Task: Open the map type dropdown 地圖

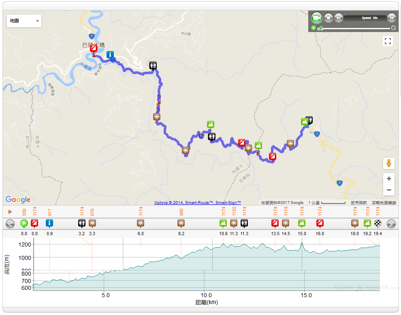Action: 24,21
